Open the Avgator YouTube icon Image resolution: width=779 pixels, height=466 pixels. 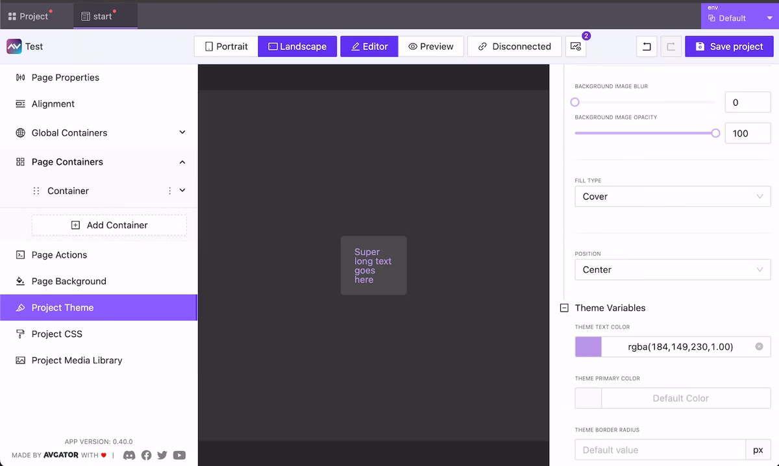pyautogui.click(x=179, y=455)
